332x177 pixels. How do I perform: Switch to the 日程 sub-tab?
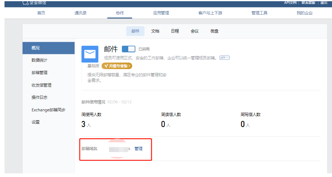[x=175, y=31]
